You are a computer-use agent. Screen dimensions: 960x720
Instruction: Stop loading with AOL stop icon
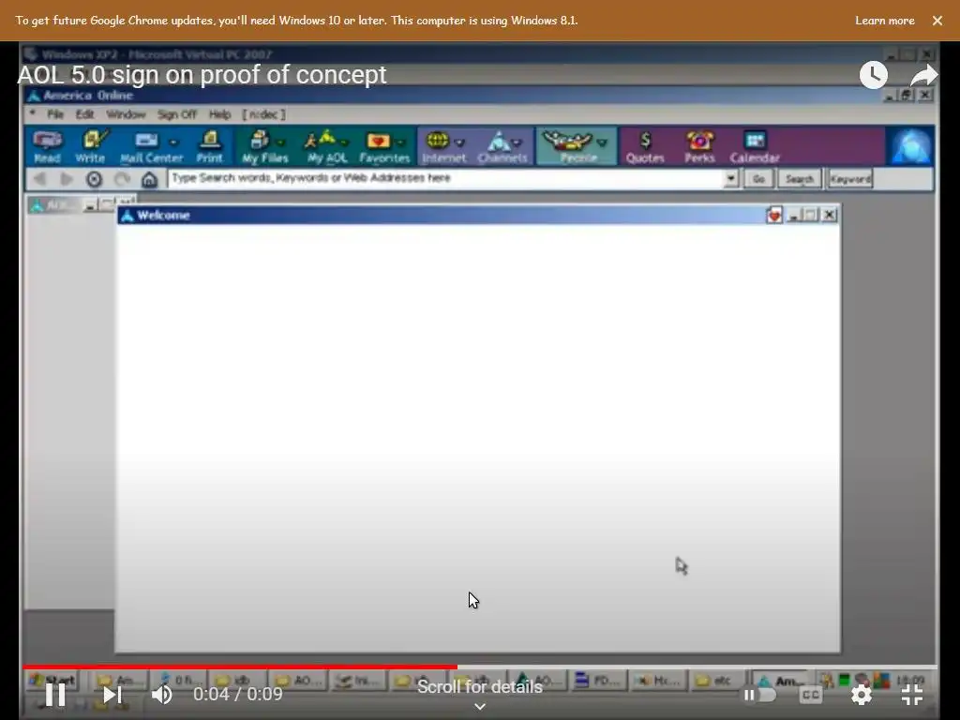[x=94, y=179]
